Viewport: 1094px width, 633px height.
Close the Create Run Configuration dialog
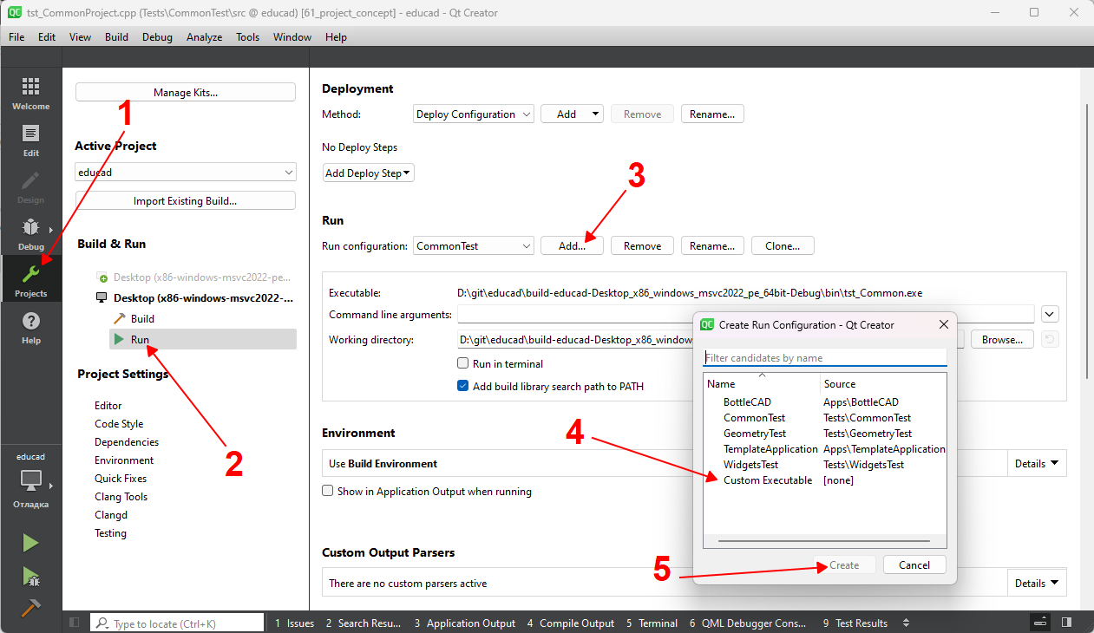(943, 325)
